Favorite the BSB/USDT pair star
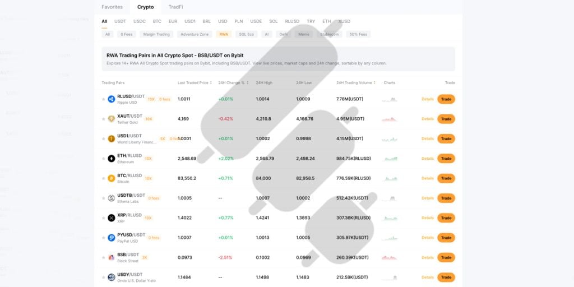The width and height of the screenshot is (574, 287). click(104, 257)
